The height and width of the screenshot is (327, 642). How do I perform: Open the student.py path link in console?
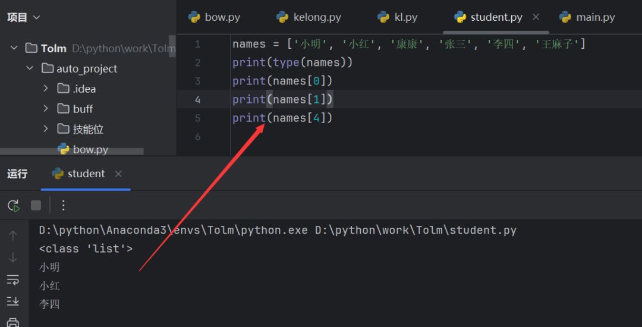(416, 230)
